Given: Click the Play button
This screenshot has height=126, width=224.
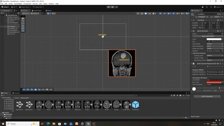Looking at the screenshot, I should [108, 7].
